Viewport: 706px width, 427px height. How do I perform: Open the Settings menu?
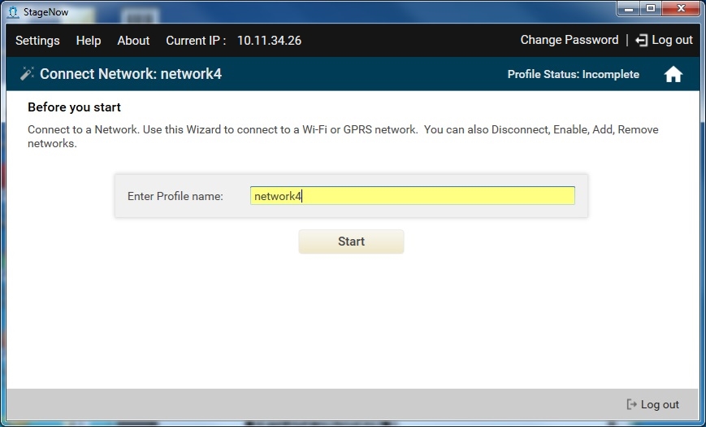(x=37, y=40)
